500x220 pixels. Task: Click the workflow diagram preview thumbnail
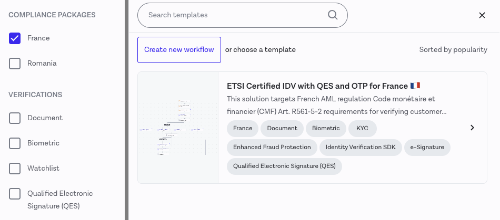tap(178, 128)
